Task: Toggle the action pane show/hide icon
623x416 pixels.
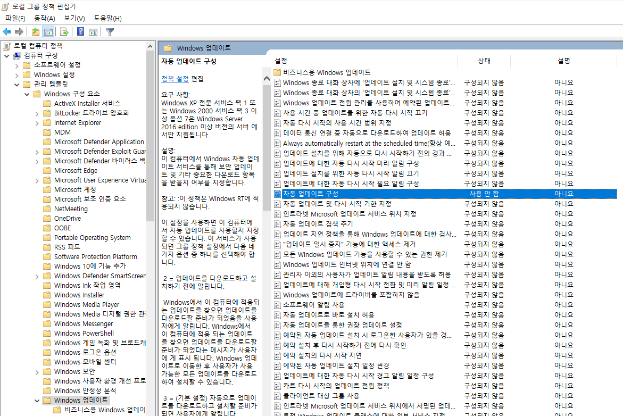Action: tap(94, 32)
